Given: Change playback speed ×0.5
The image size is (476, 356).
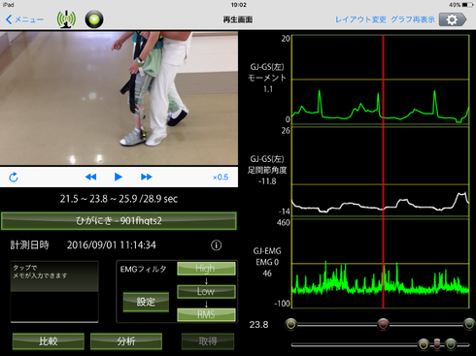Looking at the screenshot, I should tap(221, 178).
